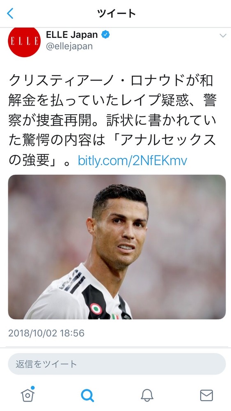Open the @ellejapan handle

click(69, 46)
